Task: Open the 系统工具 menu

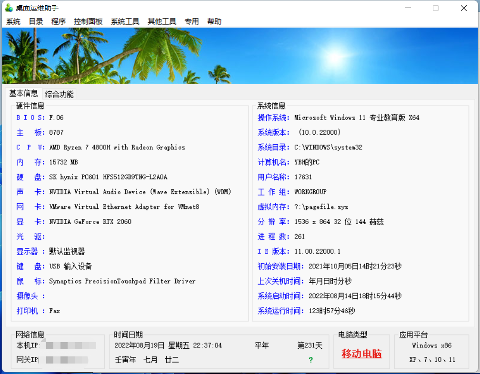Action: click(124, 21)
